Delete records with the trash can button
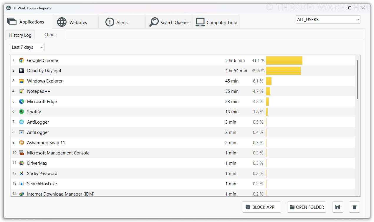The image size is (374, 222). (355, 207)
